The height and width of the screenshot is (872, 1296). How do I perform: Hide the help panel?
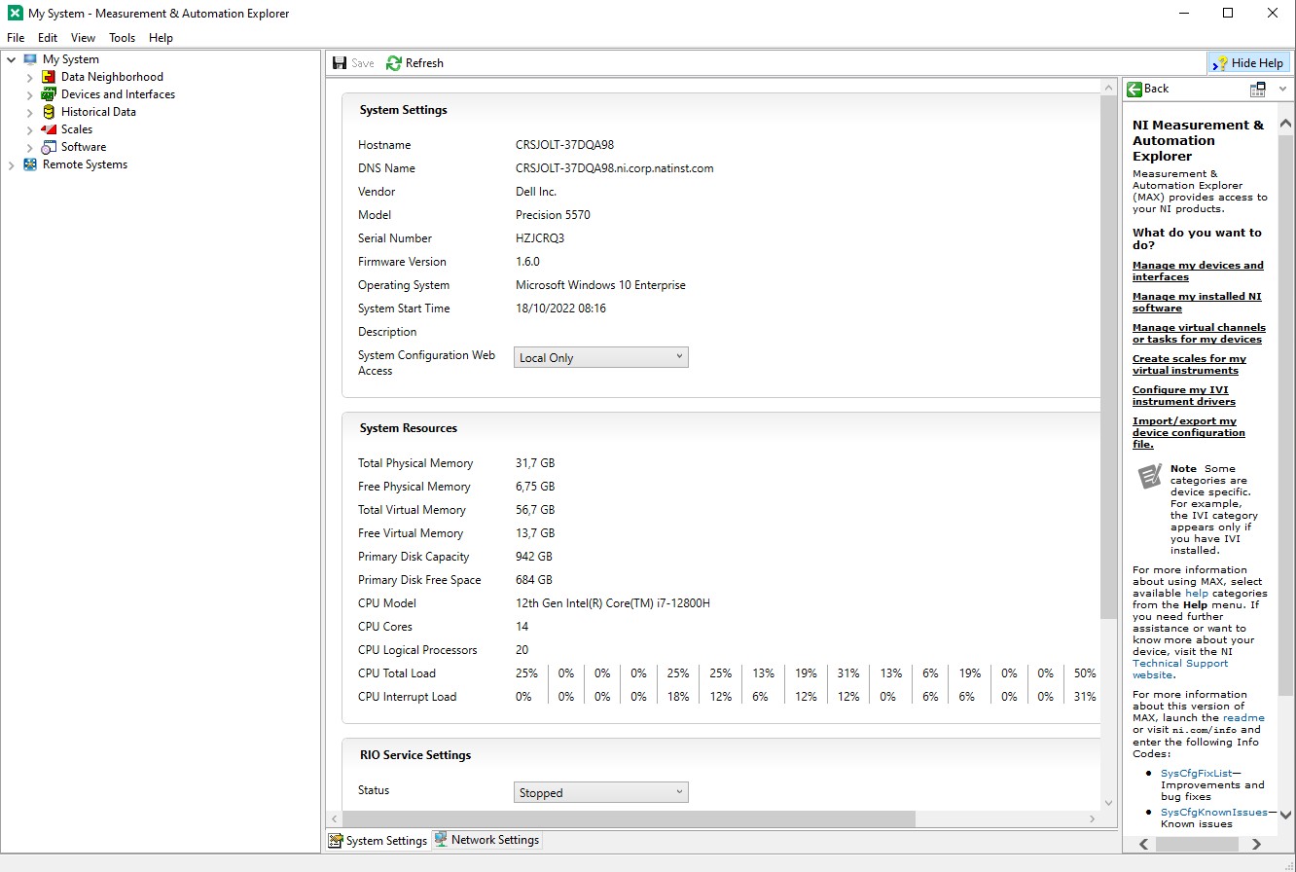pyautogui.click(x=1248, y=62)
